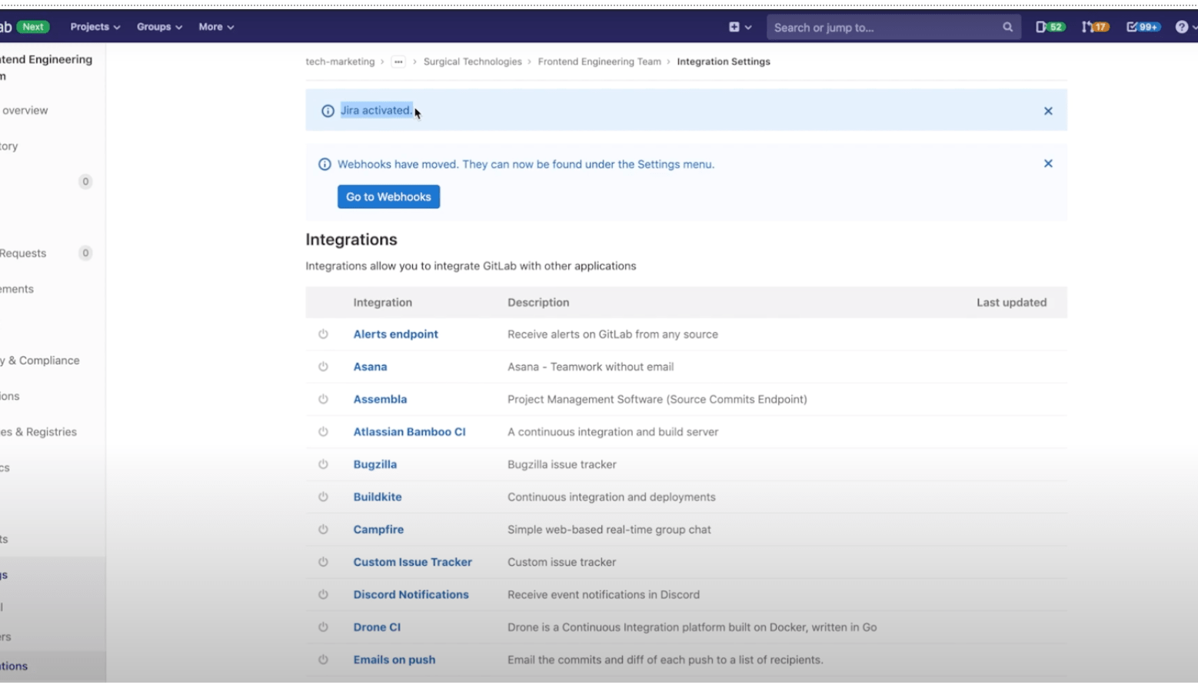Open the Projects dropdown

pos(94,26)
